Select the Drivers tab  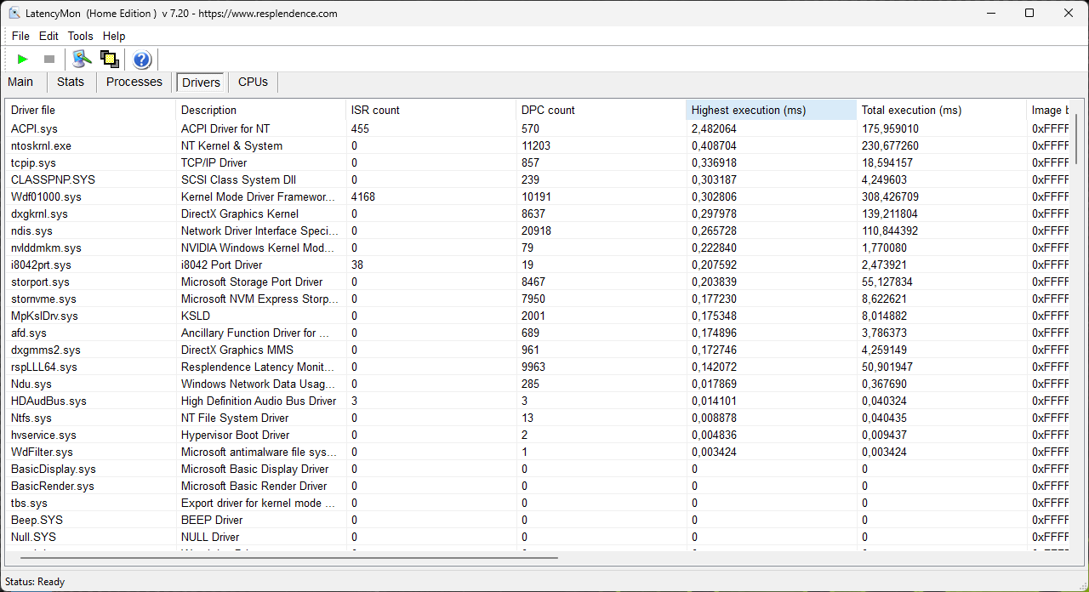click(201, 83)
